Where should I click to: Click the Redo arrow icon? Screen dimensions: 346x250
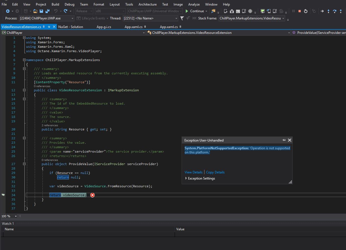point(66,11)
